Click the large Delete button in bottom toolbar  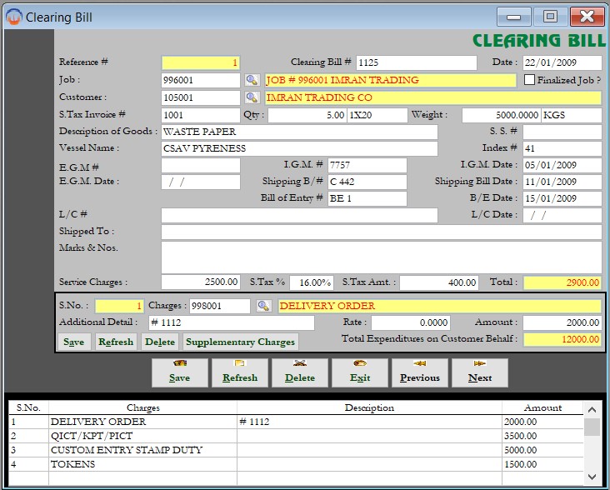[299, 373]
